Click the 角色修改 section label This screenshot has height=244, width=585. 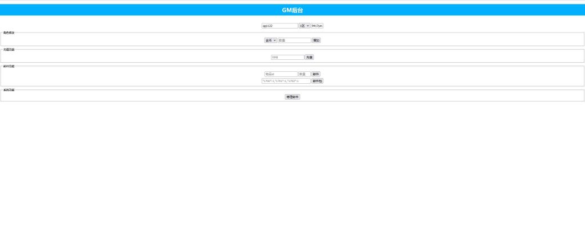[x=9, y=32]
